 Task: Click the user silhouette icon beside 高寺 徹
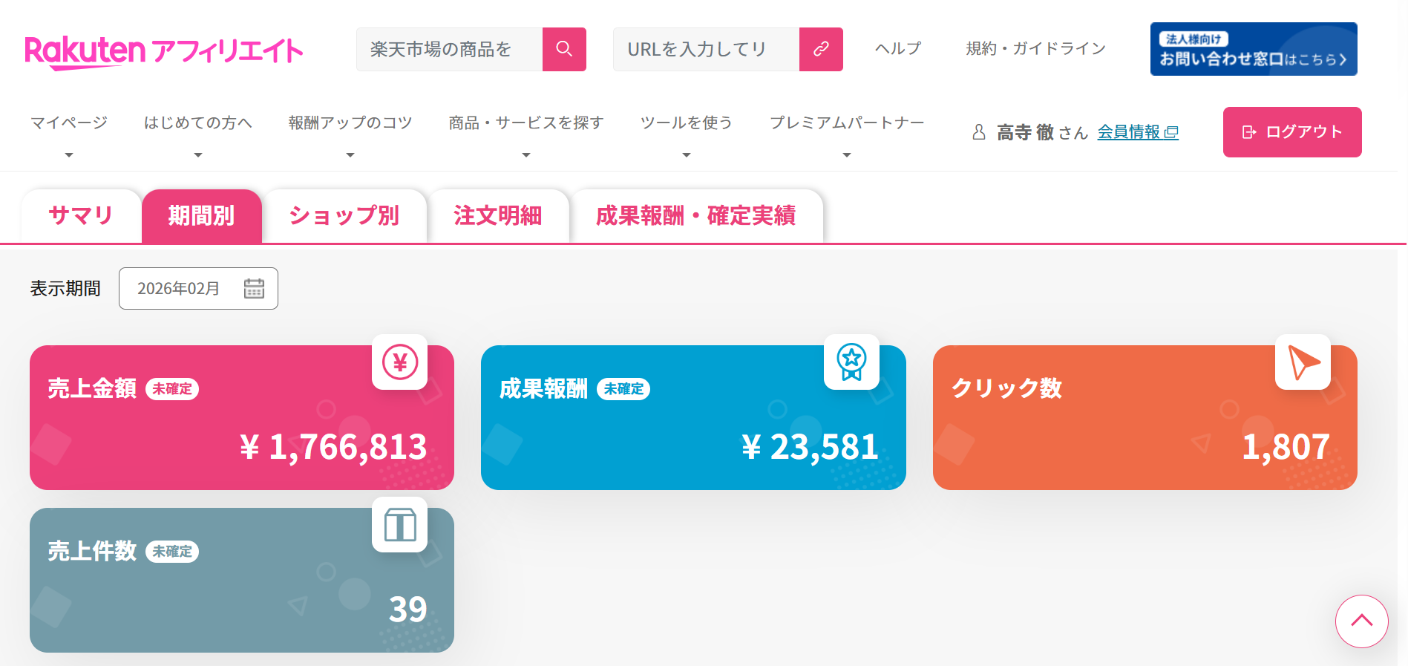978,132
